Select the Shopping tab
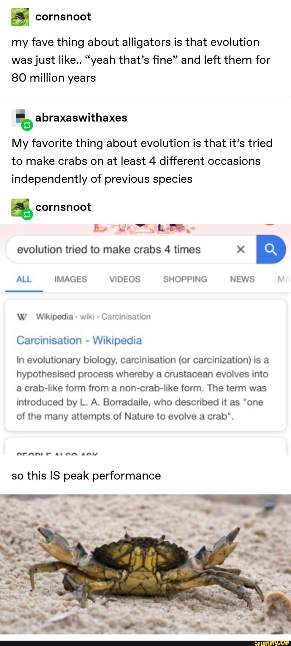The height and width of the screenshot is (646, 291). click(185, 279)
